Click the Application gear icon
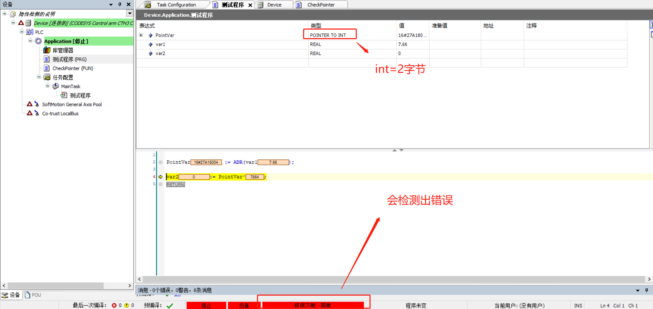The height and width of the screenshot is (309, 653). coord(39,41)
